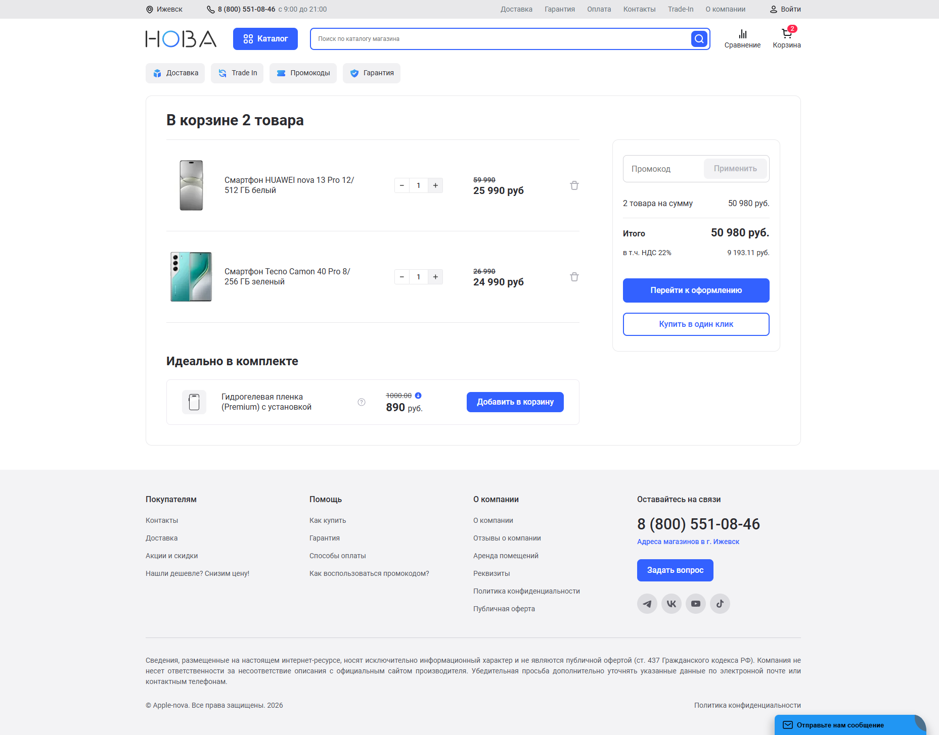The image size is (939, 735).
Task: Open the Гидрогелевая пленка thumbnail
Action: (x=194, y=402)
